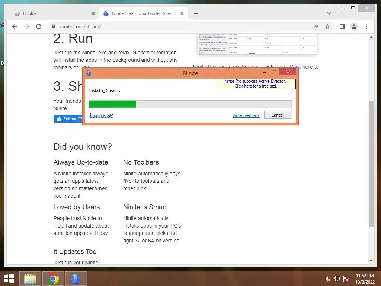Click '2. Run' heading
This screenshot has height=286, width=381.
(x=73, y=38)
